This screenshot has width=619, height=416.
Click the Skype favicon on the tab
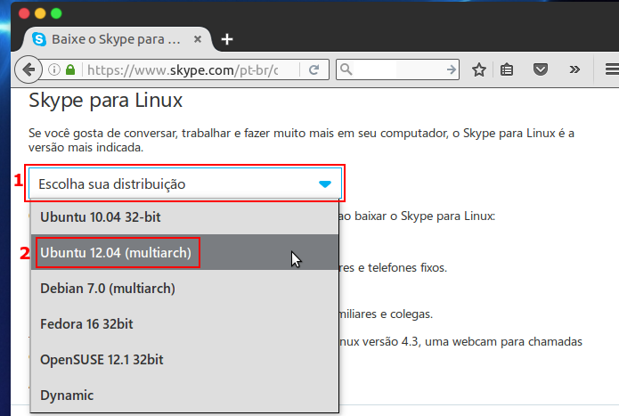coord(39,39)
